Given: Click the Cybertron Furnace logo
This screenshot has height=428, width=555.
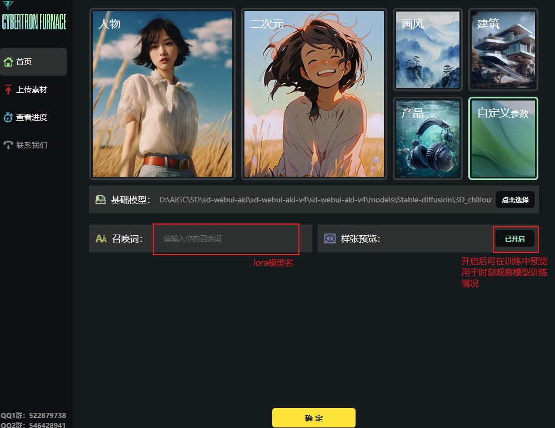Looking at the screenshot, I should pyautogui.click(x=34, y=18).
